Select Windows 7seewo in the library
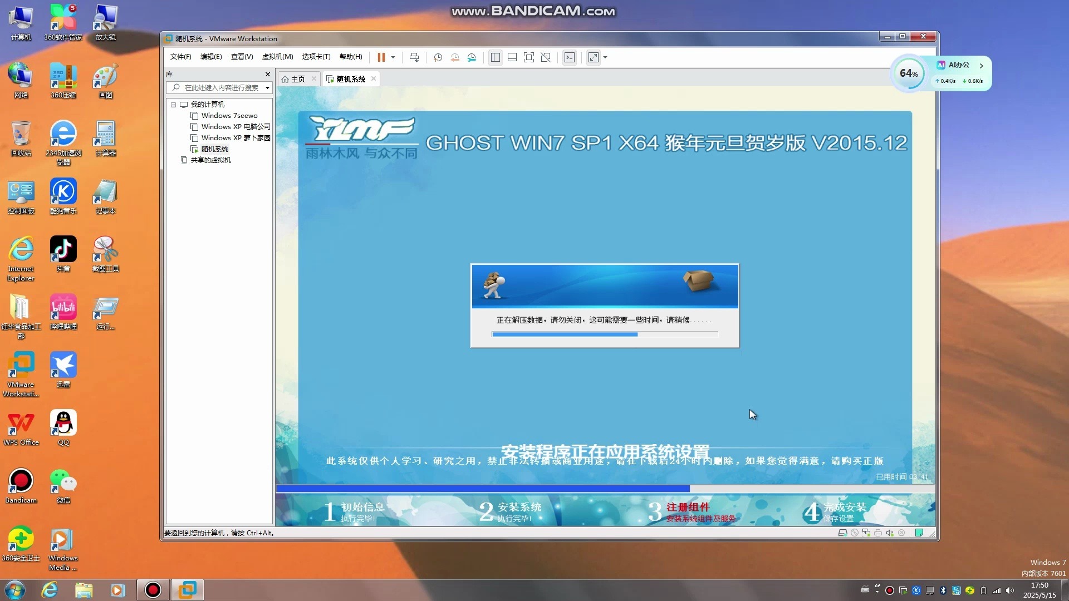 229,116
